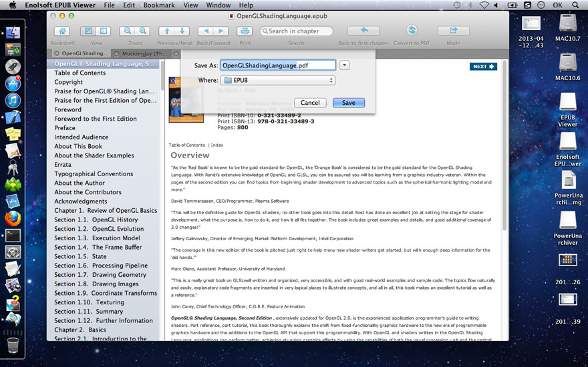Click the NEXT page button
This screenshot has width=588, height=367.
point(483,66)
